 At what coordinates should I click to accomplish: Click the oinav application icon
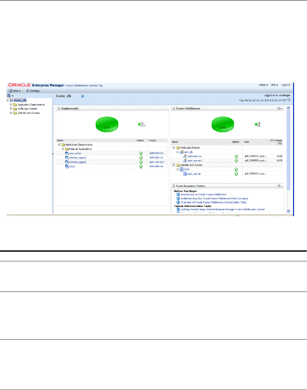pos(67,166)
